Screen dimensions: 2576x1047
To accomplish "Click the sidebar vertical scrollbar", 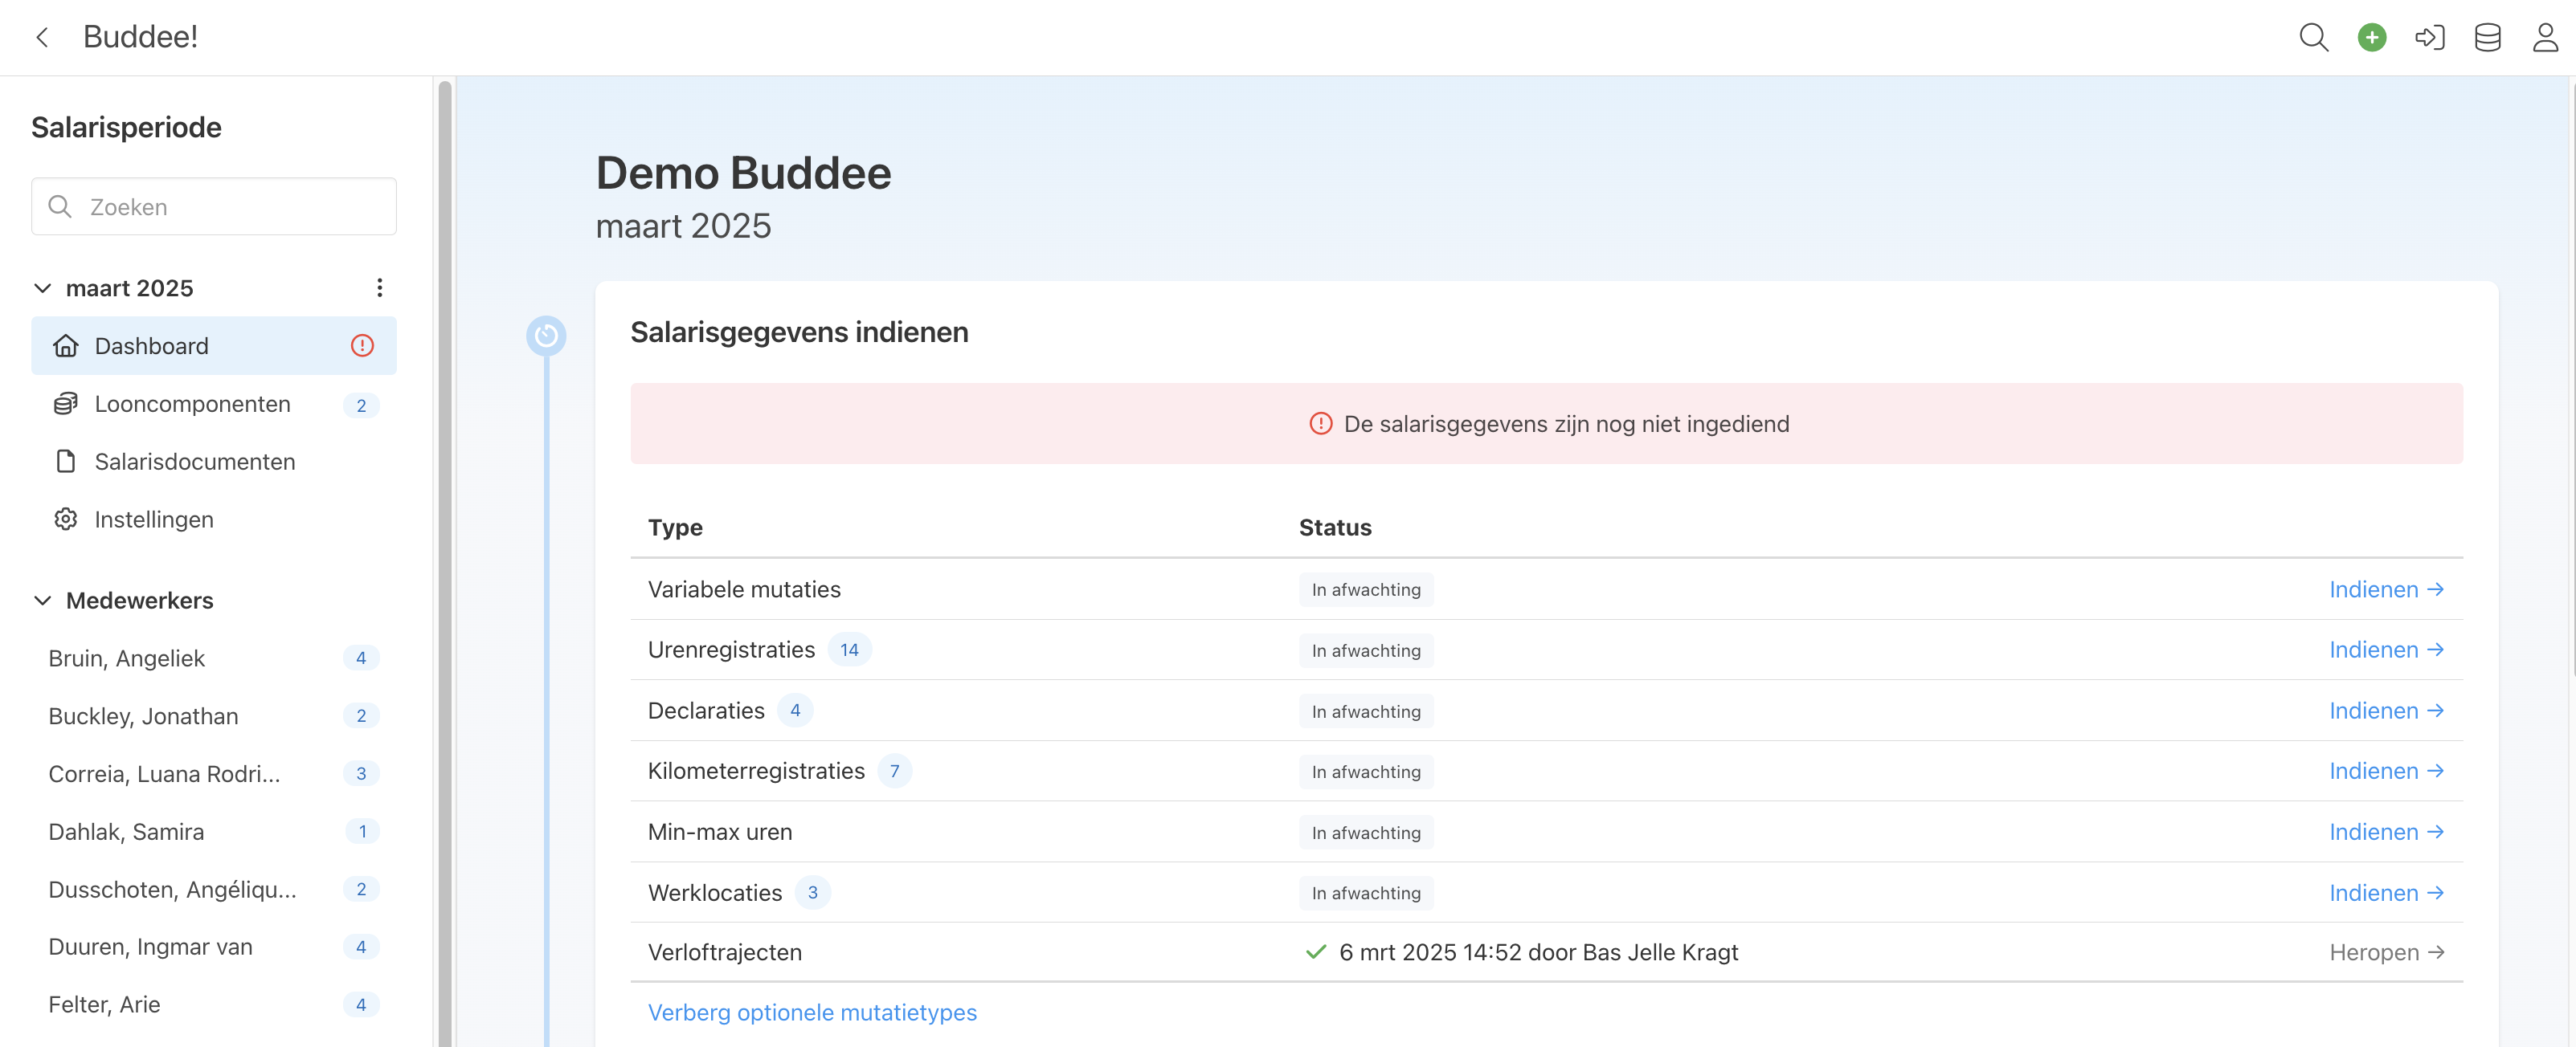I will [445, 560].
